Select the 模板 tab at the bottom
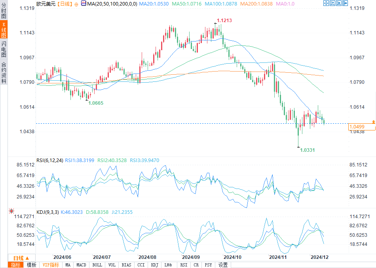This screenshot has width=376, height=268. (31, 265)
